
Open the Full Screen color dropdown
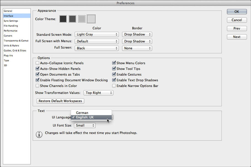click(x=97, y=48)
